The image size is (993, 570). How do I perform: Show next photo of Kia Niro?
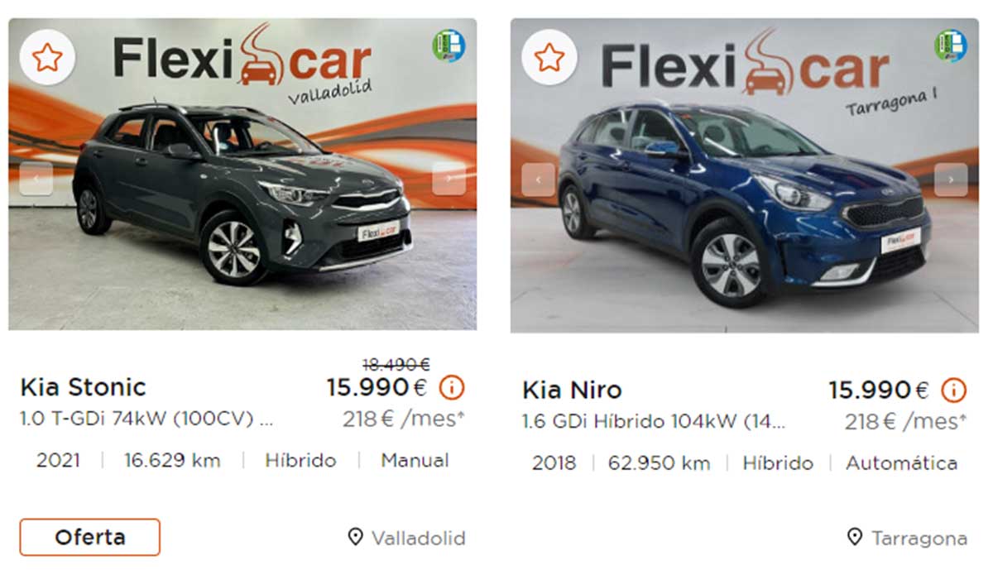point(951,180)
